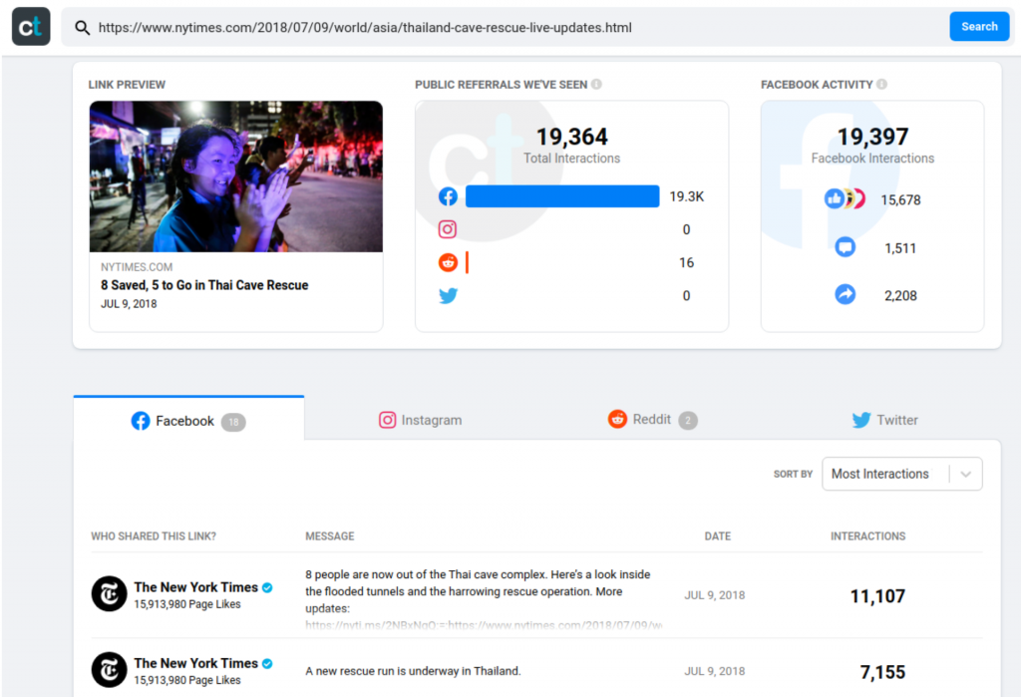Open the Most Interactions sort dropdown
Screen dimensions: 1021x697
coord(901,474)
